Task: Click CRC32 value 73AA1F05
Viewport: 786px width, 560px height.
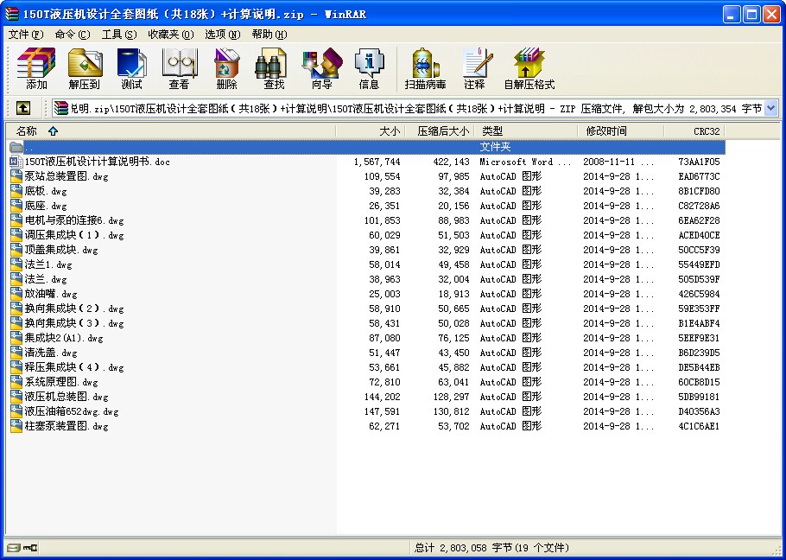Action: (x=699, y=162)
